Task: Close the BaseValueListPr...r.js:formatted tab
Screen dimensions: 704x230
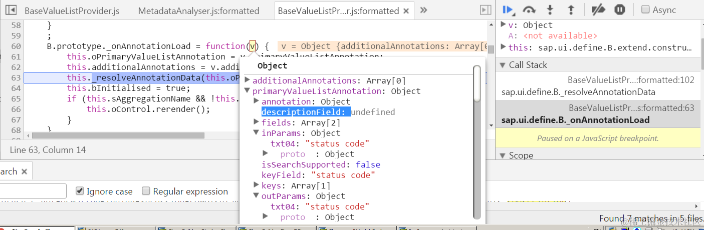Action: [x=406, y=10]
